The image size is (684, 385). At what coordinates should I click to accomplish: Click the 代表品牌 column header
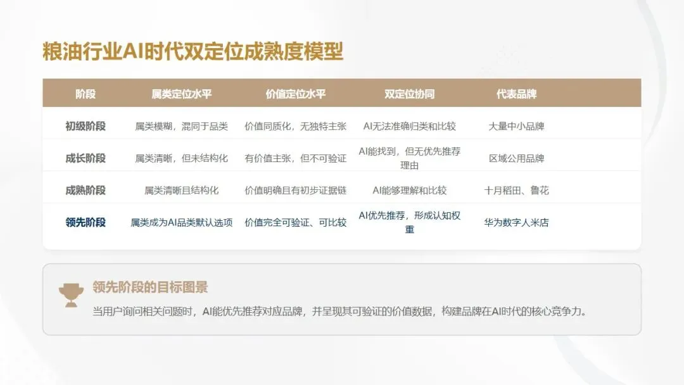[517, 94]
